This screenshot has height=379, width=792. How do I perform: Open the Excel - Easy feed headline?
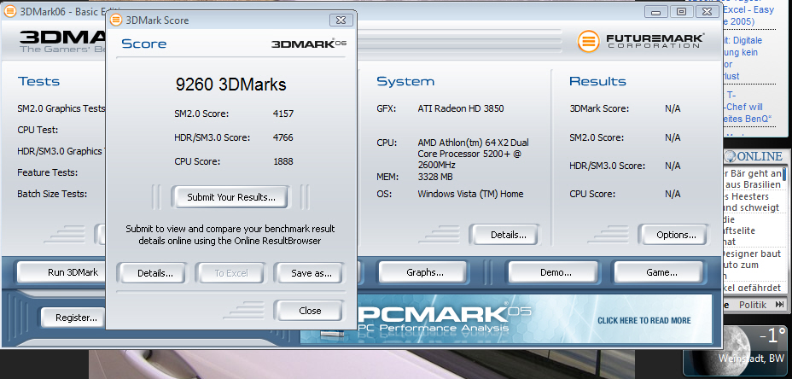747,15
